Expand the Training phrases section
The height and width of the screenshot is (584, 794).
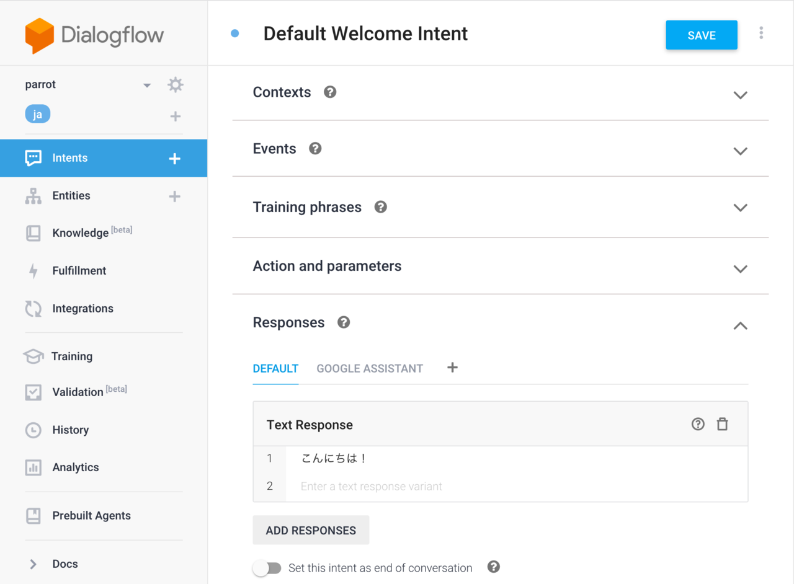tap(740, 208)
